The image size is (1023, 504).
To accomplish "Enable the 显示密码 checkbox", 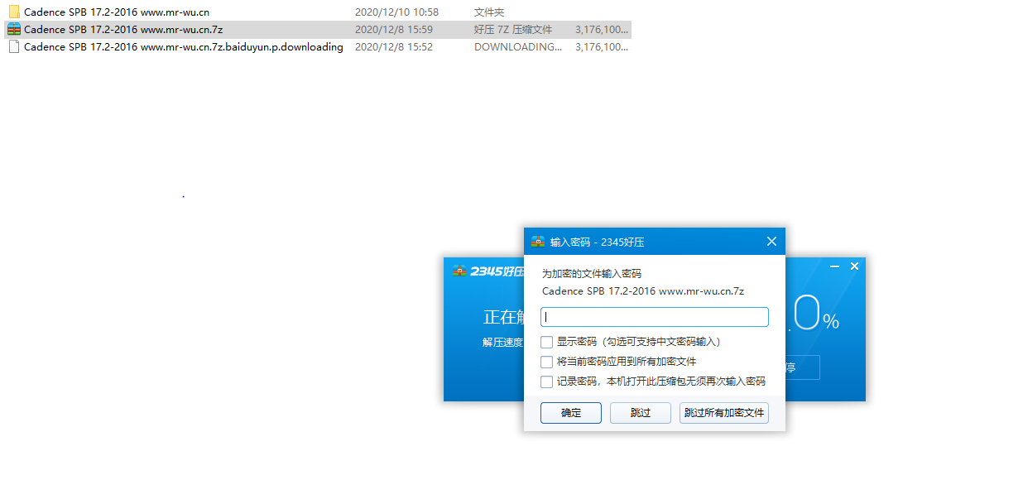I will tap(546, 342).
